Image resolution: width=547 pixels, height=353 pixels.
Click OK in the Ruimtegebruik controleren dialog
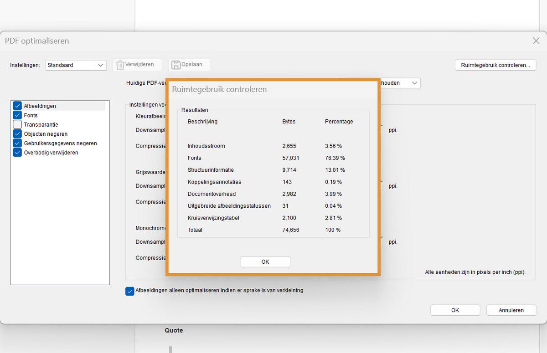(x=265, y=261)
